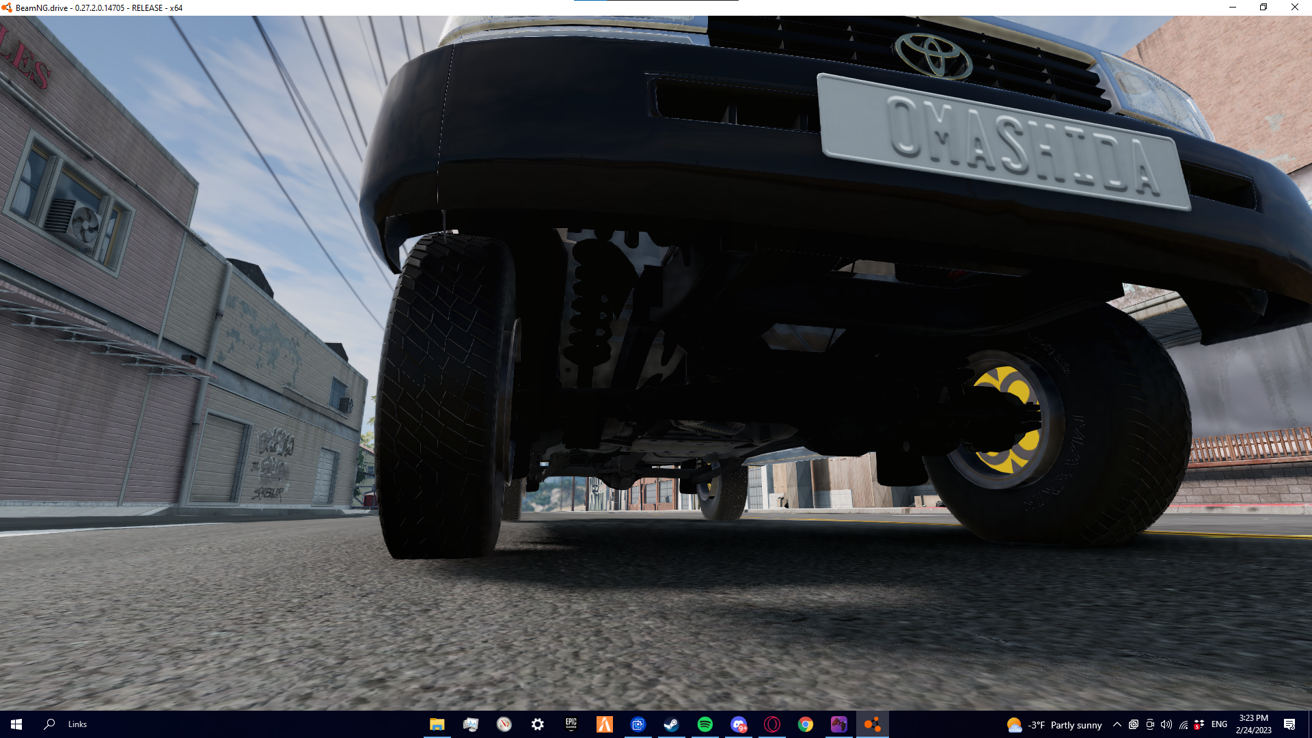
Task: Open Discord taskbar icon with badge
Action: pyautogui.click(x=739, y=724)
